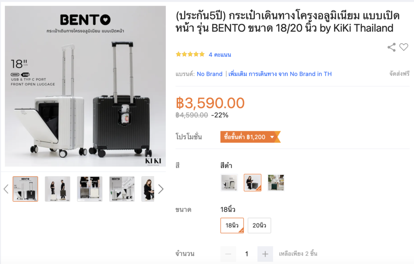Open เพิ่มเติม การเดินทาง จาก No Brand link
The image size is (414, 264).
[280, 74]
